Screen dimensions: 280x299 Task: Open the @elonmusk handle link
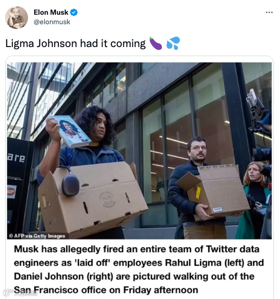(x=52, y=22)
